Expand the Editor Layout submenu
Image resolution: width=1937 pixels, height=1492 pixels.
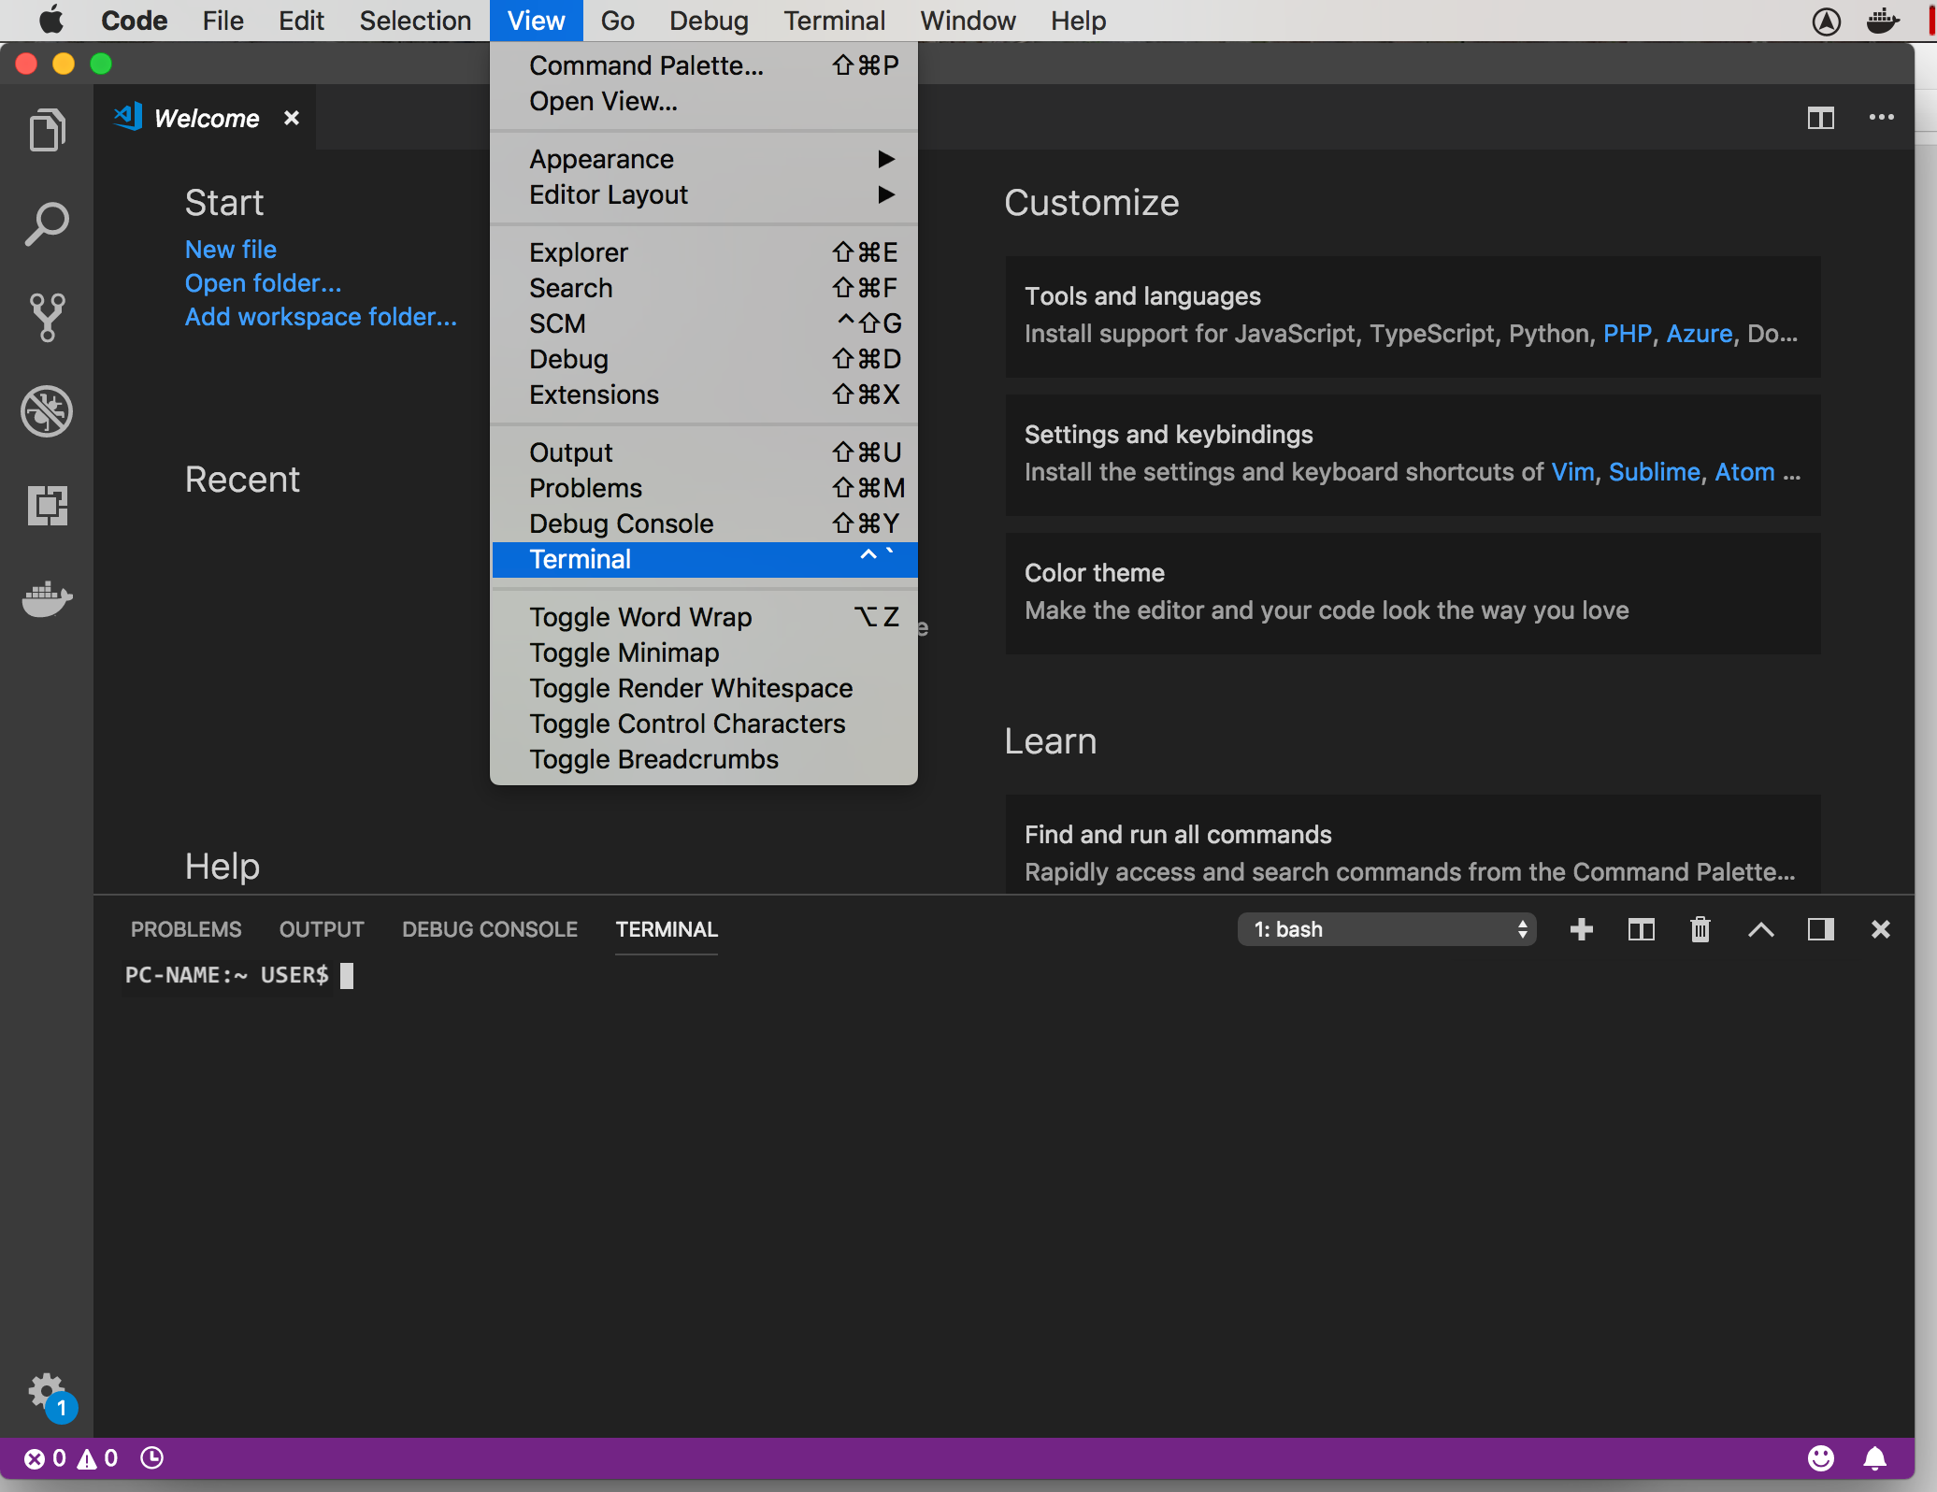[608, 194]
